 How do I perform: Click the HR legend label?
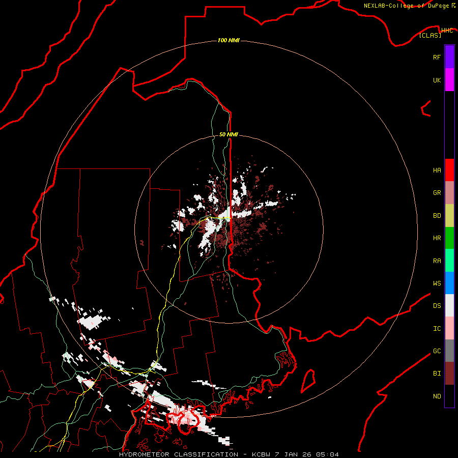click(x=437, y=238)
